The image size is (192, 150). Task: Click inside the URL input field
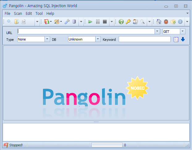[86, 31]
